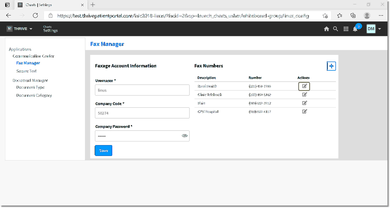Select Applications in the sidebar
390x208 pixels.
click(20, 49)
